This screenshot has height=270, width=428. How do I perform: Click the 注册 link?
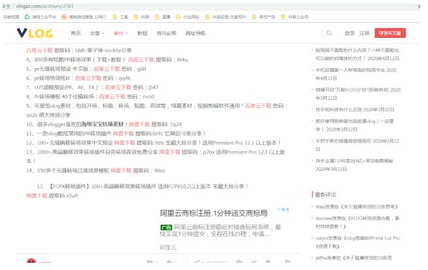pyautogui.click(x=364, y=33)
